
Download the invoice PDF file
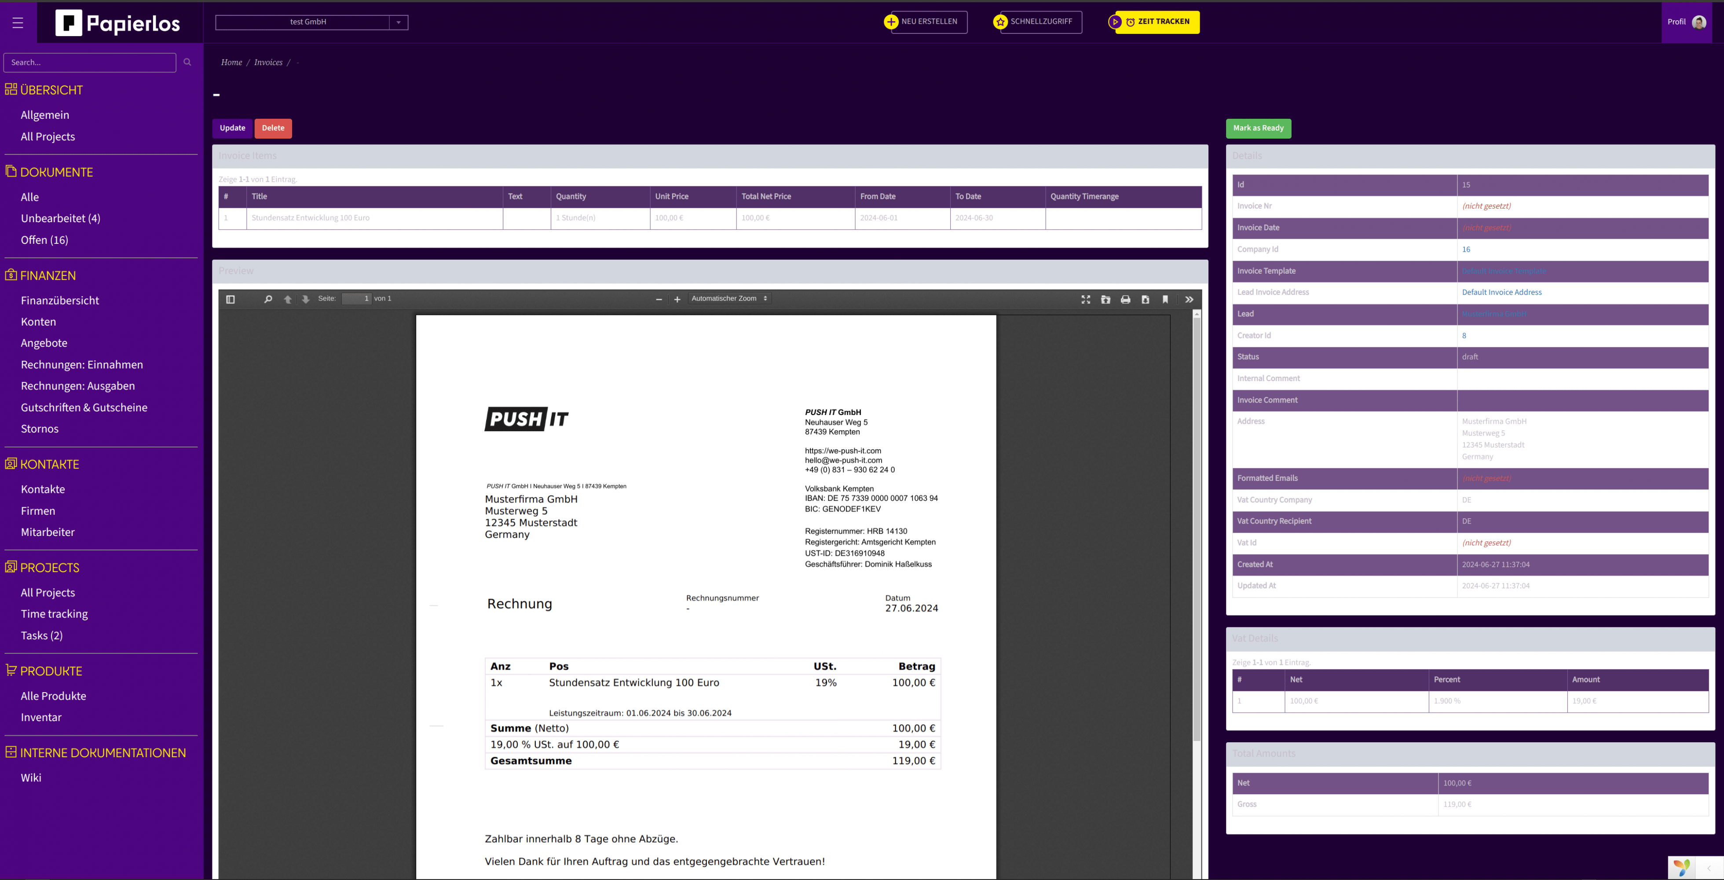click(1145, 299)
